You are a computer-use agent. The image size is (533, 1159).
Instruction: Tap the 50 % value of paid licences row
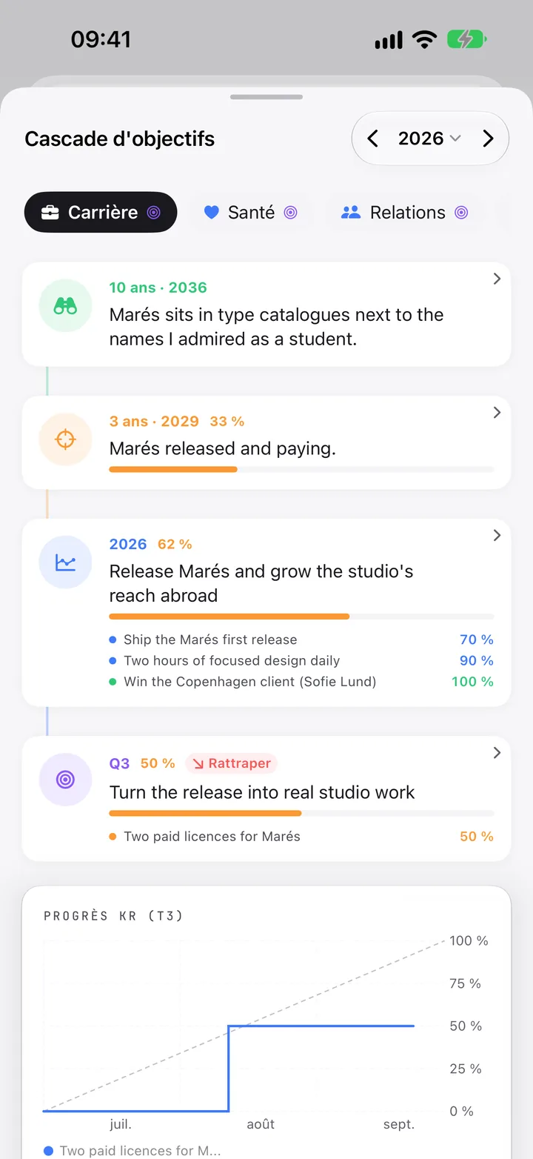click(477, 836)
